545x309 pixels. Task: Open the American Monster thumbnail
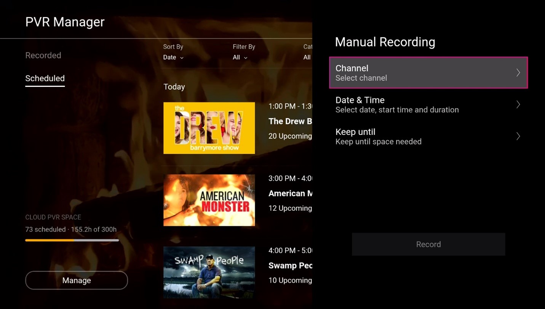click(209, 200)
